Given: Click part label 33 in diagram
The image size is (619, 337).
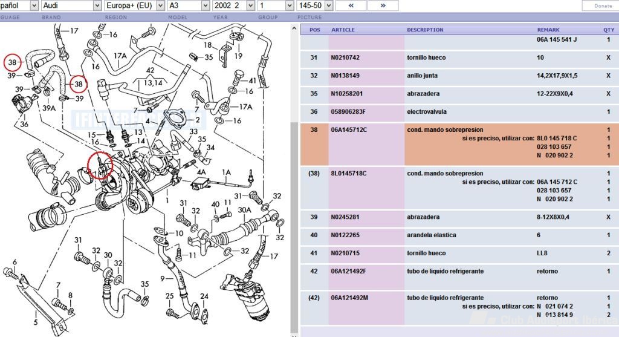Looking at the screenshot, I should [193, 131].
